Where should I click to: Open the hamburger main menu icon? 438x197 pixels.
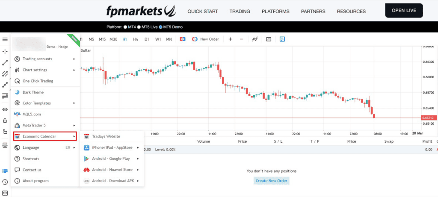[5, 39]
